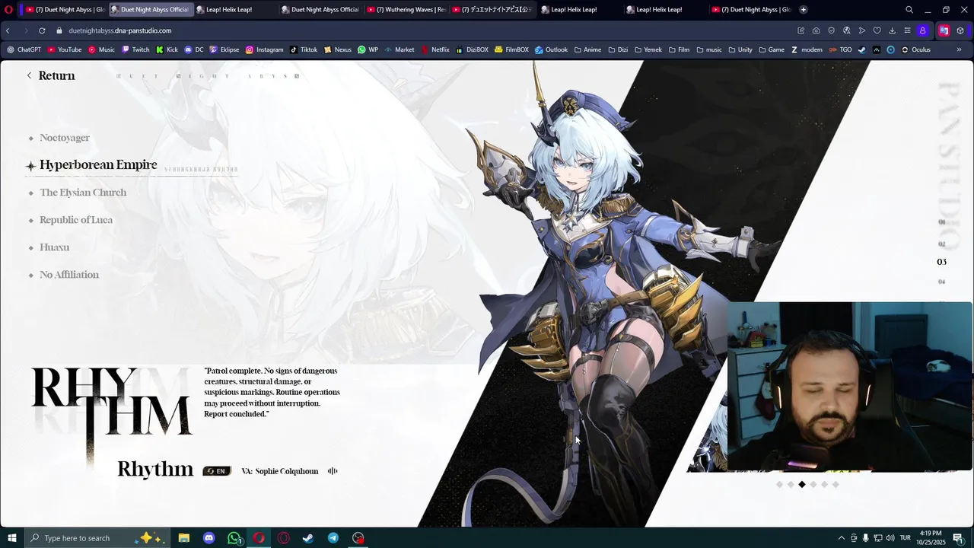Image resolution: width=974 pixels, height=548 pixels.
Task: Select the first character carousel dot
Action: (779, 484)
